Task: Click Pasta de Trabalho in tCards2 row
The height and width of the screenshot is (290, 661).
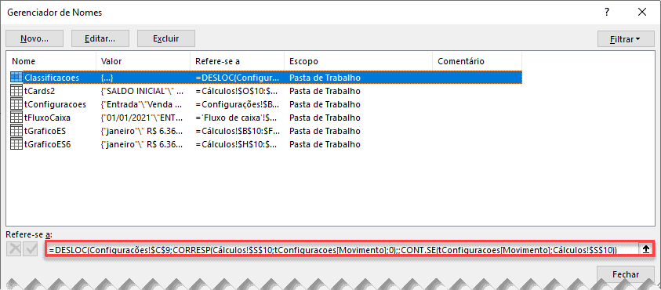Action: click(x=325, y=91)
